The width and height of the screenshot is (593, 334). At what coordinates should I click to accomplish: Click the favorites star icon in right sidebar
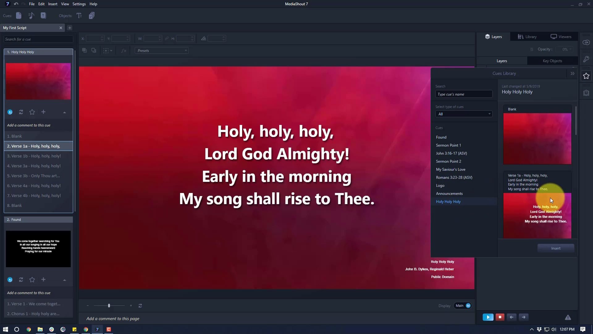pyautogui.click(x=586, y=76)
